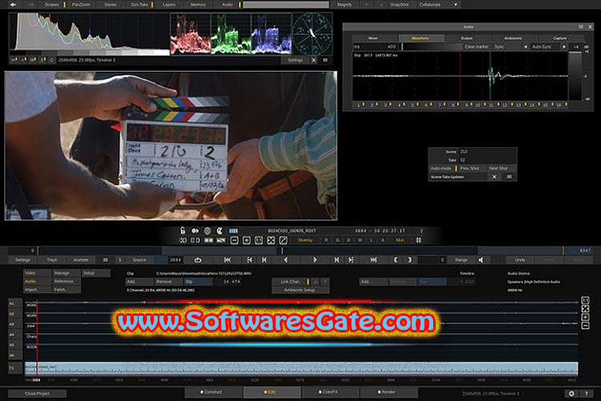Click the Close Project button
The height and width of the screenshot is (401, 601).
(x=38, y=393)
